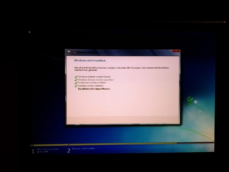Image resolution: width=229 pixels, height=172 pixels.
Task: Click the step 1 progress bar segment
Action: coord(49,145)
